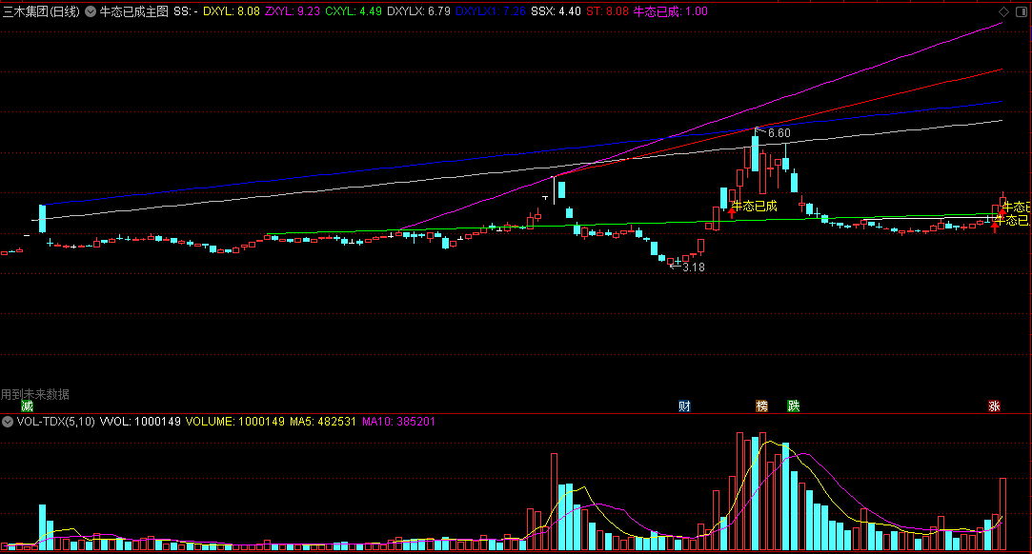Click the yellow DXYL: 8.08 value
Screen dimensions: 1032x554
[x=231, y=11]
